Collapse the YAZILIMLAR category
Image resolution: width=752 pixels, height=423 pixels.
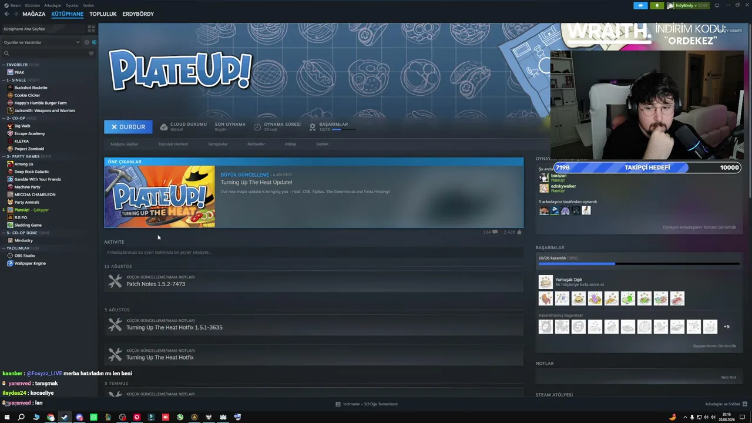tap(4, 248)
